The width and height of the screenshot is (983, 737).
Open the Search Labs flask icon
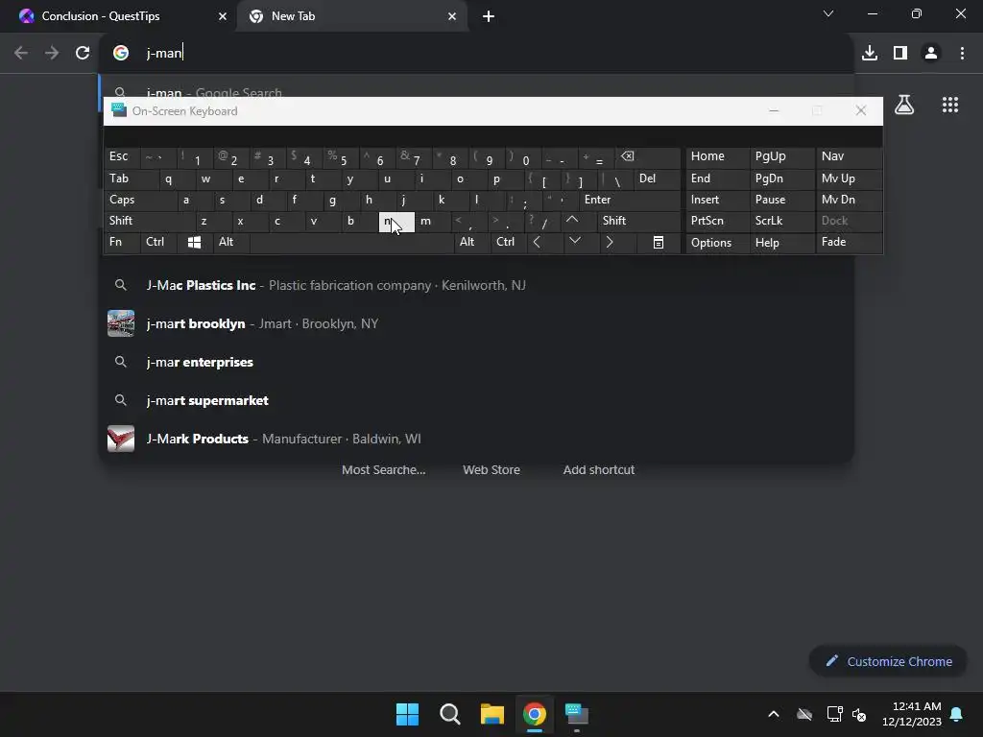coord(904,105)
